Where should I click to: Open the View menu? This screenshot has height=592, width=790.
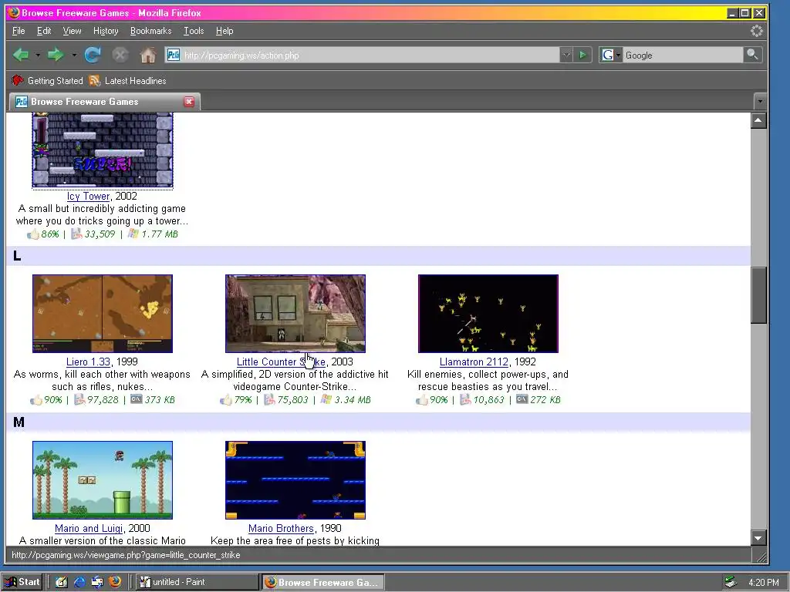coord(72,31)
